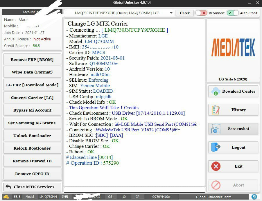Click the OS value 10 in status bar
Image resolution: width=262 pixels, height=201 pixels.
(x=124, y=197)
